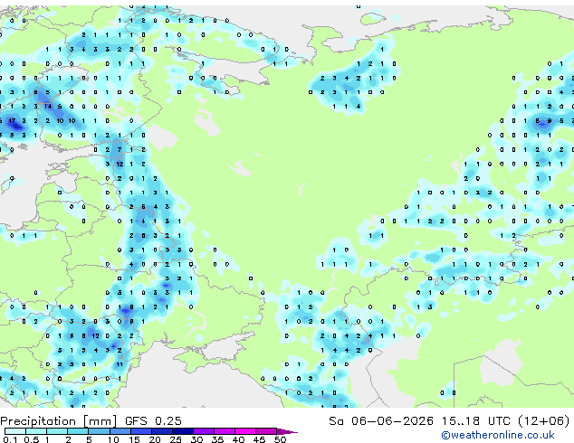Viewport: 574px width, 443px height.
Task: Click the legend value "50"
Action: [280, 439]
